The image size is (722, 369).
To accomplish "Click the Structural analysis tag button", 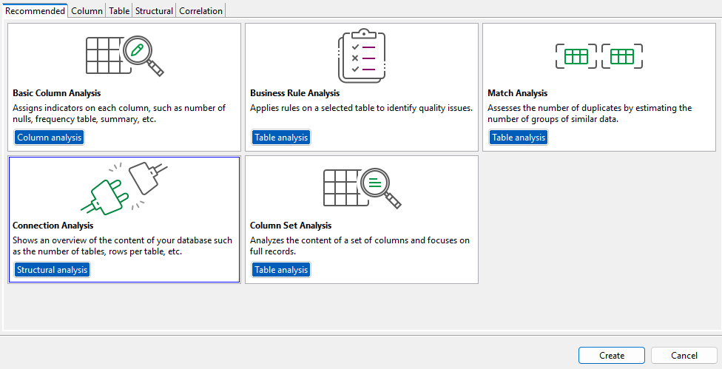I will click(53, 270).
